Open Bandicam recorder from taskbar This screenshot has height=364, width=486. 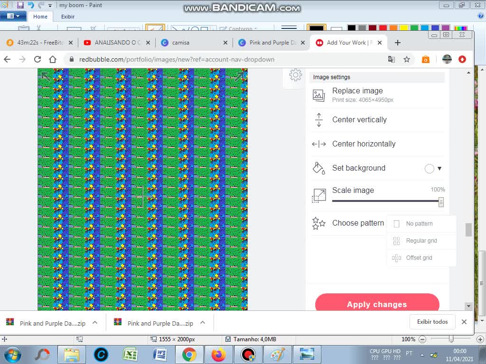248,355
